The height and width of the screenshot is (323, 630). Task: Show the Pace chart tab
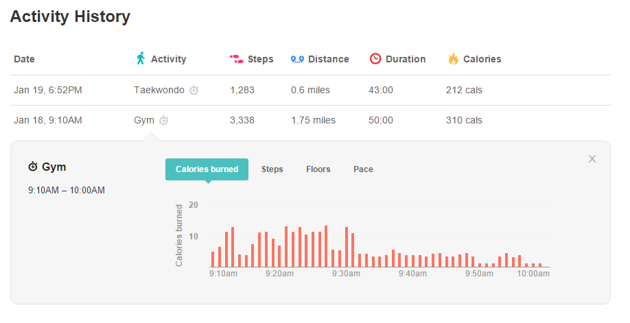tap(363, 169)
